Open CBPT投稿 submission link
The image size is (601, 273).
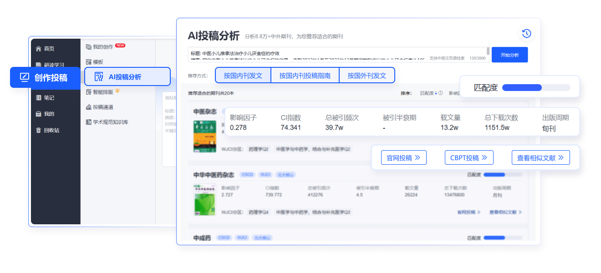click(469, 158)
